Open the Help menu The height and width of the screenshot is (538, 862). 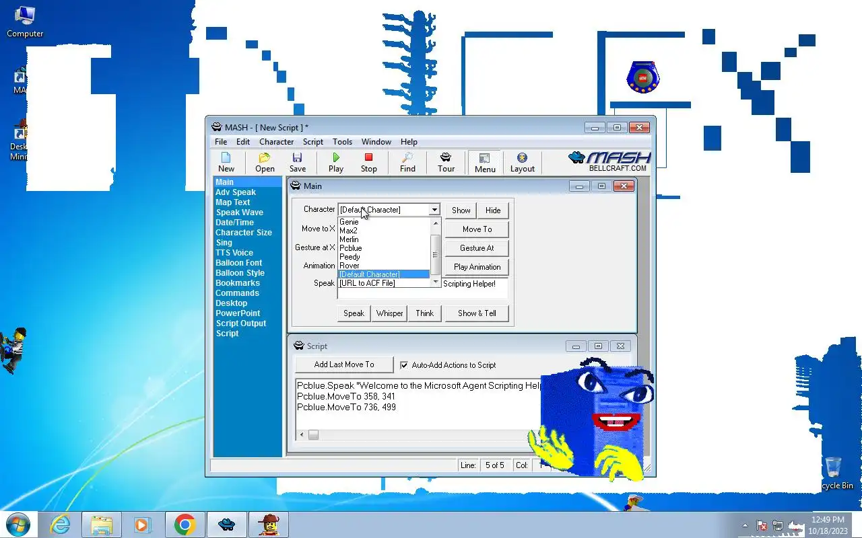coord(409,142)
